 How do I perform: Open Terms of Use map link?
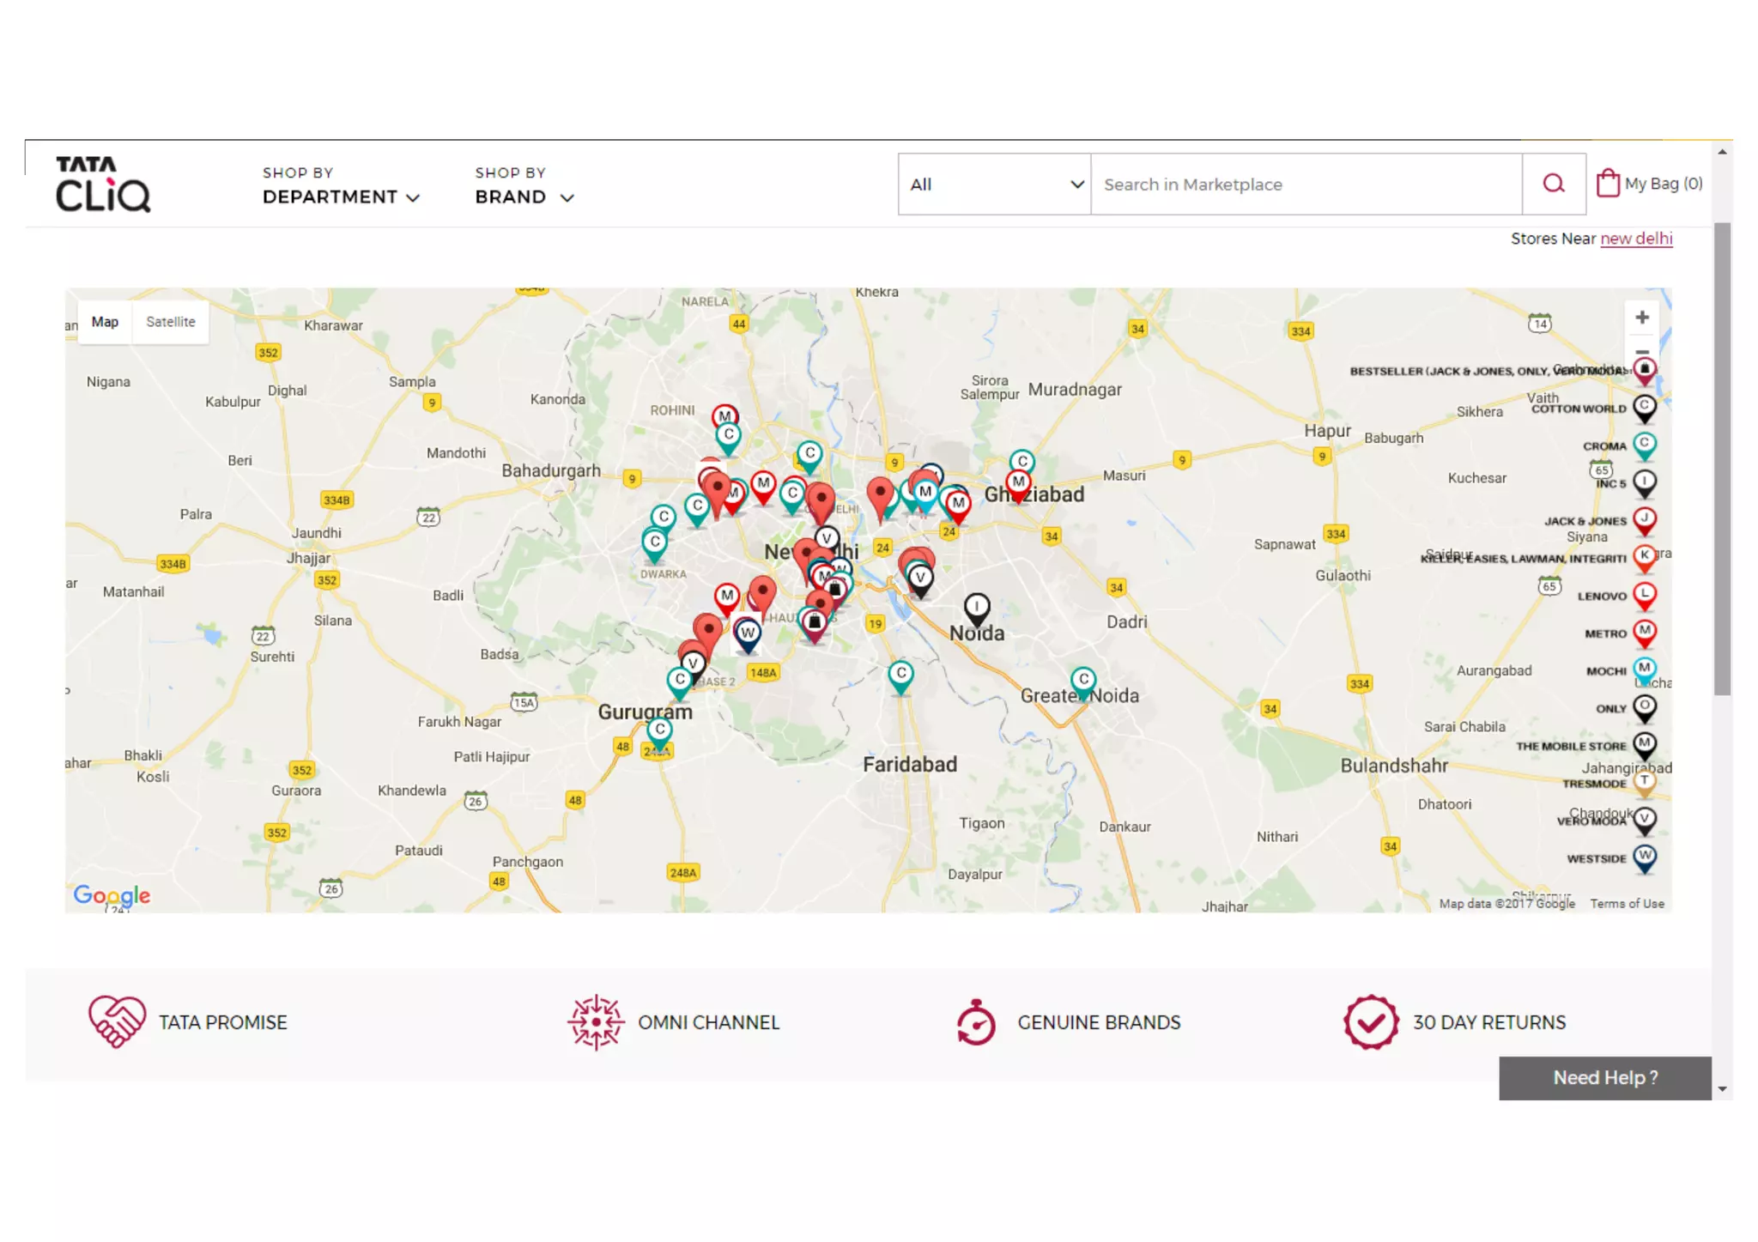[x=1626, y=904]
